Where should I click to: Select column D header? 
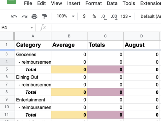[141, 36]
